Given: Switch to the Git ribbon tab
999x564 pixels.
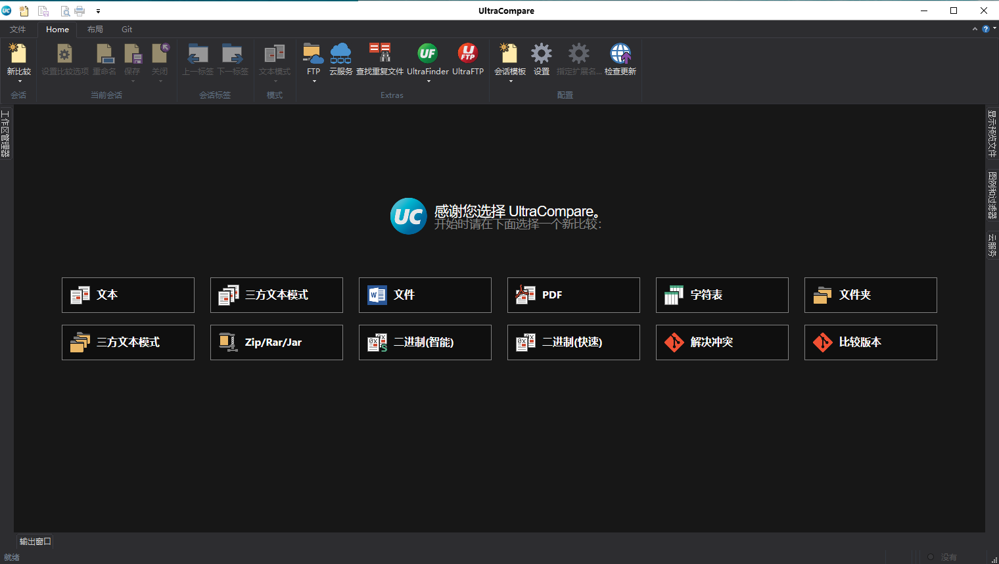Looking at the screenshot, I should 127,30.
